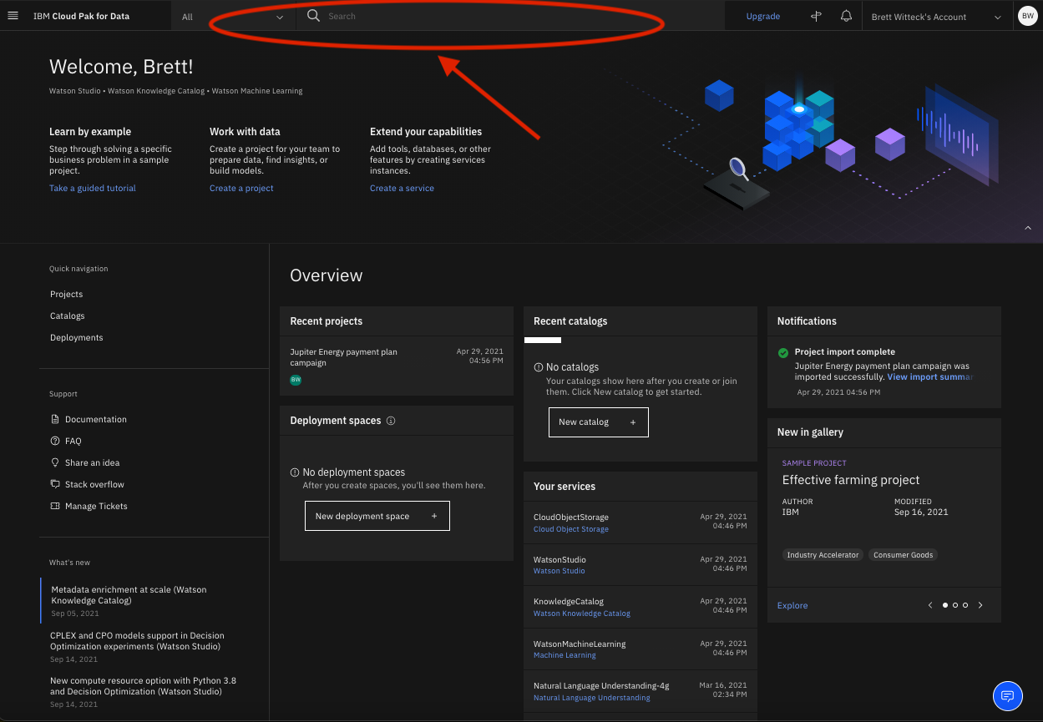Open Catalogs in Quick navigation
Viewport: 1043px width, 722px height.
(x=68, y=316)
